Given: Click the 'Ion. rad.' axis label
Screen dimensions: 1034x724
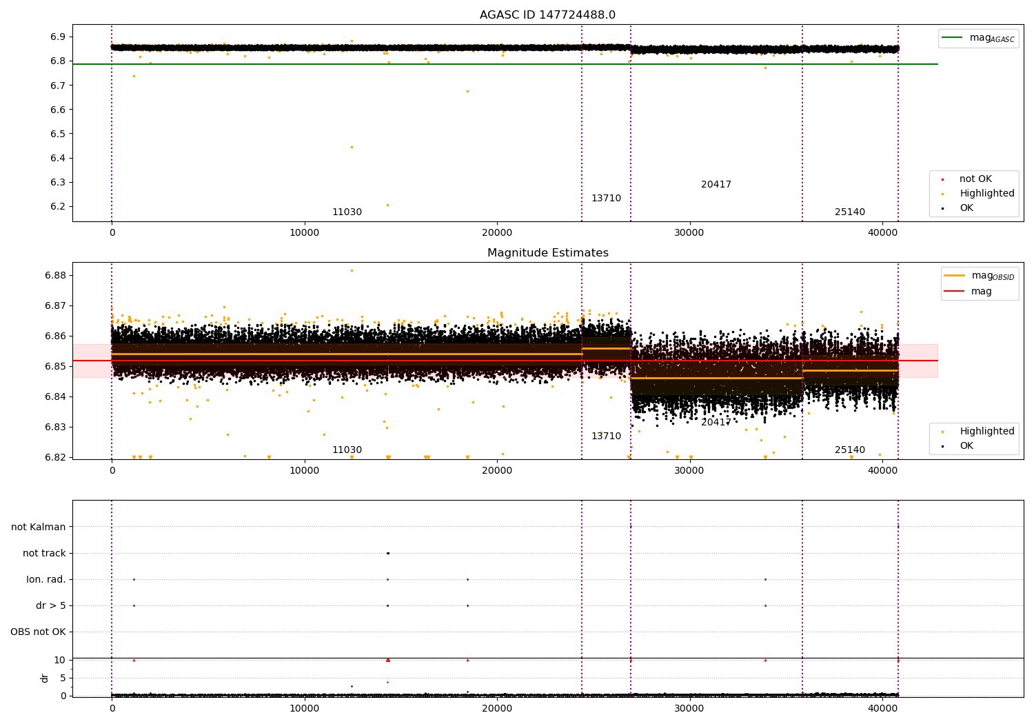Looking at the screenshot, I should tap(46, 580).
